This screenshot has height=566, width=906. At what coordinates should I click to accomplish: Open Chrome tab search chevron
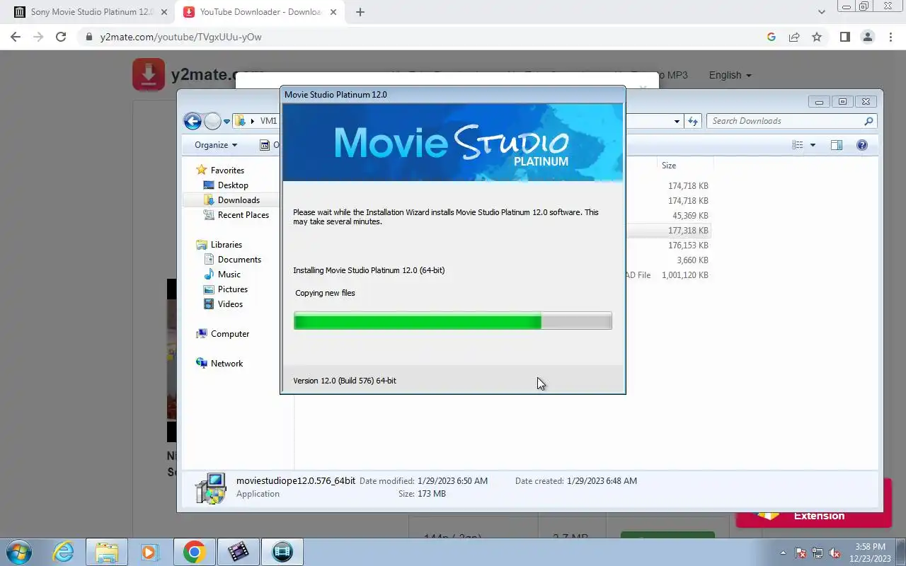[822, 12]
